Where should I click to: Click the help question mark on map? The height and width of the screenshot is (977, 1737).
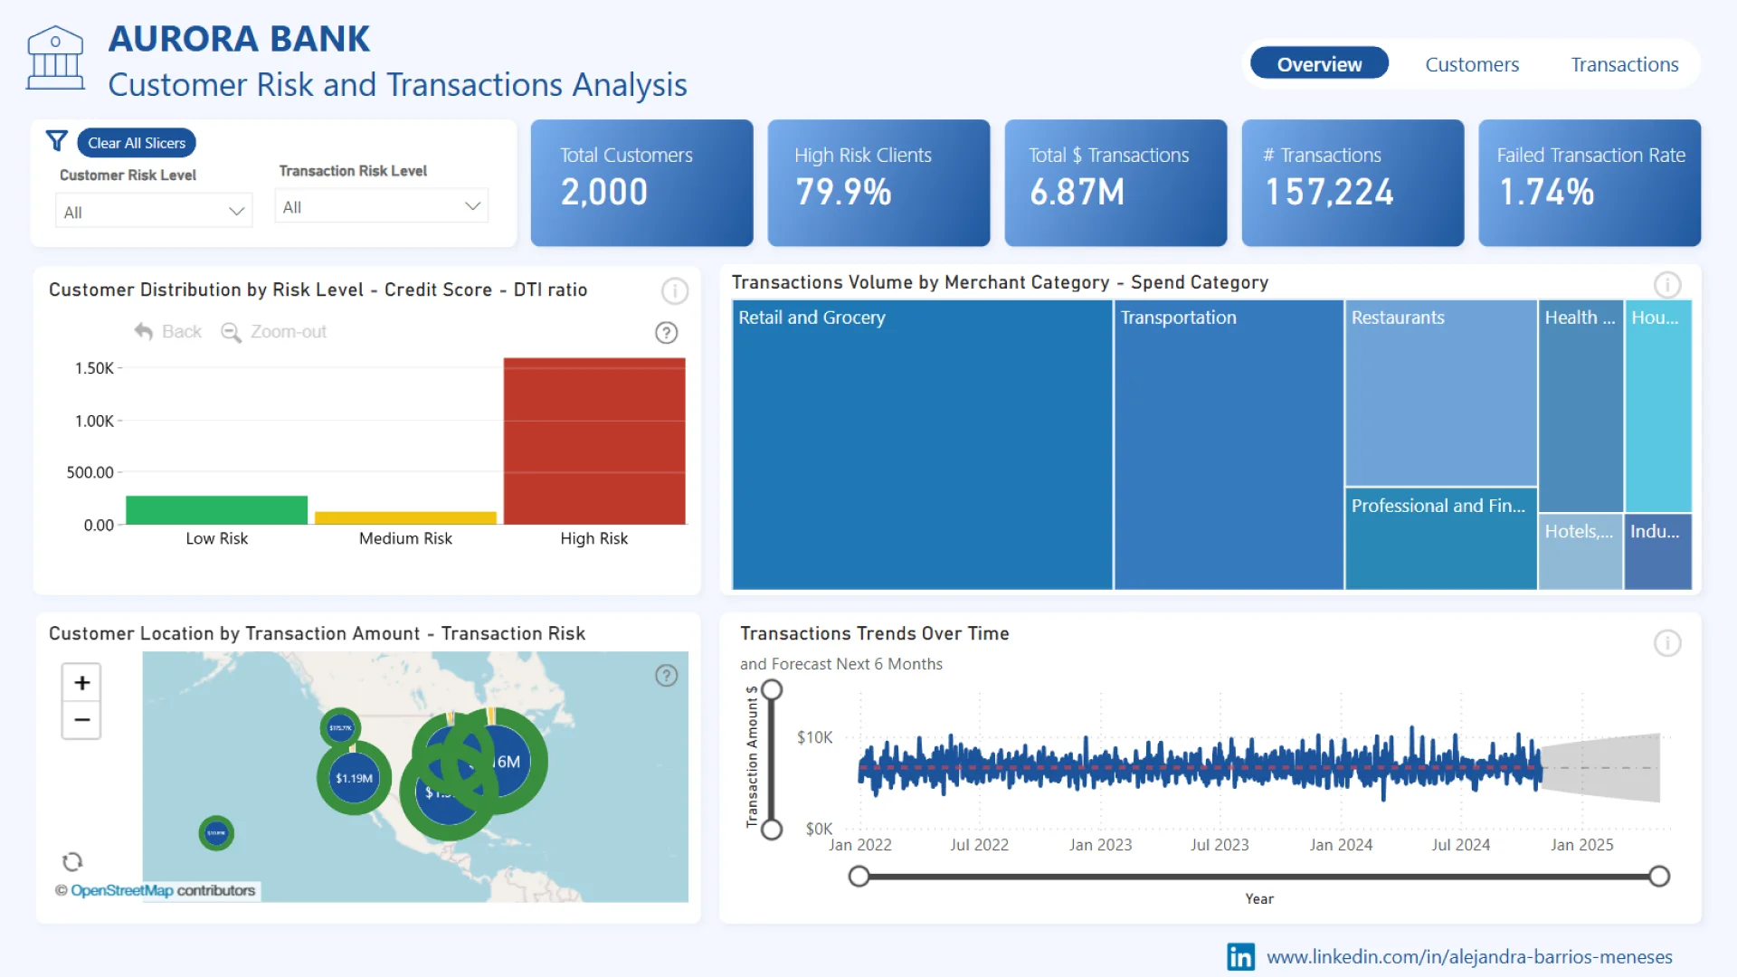click(666, 675)
